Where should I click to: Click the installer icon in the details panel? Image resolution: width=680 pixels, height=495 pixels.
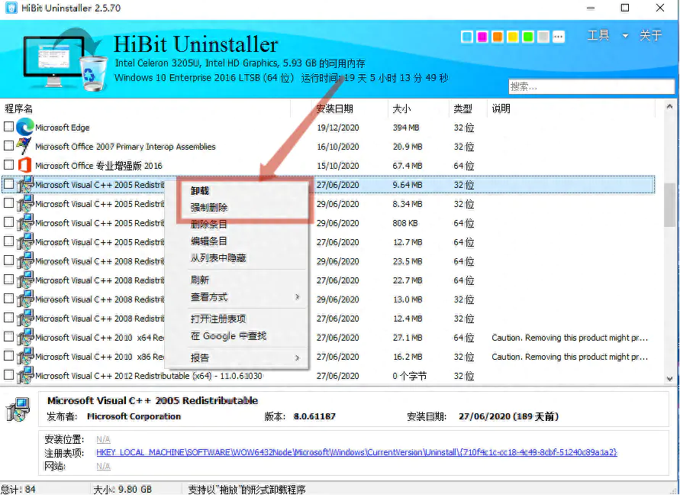pyautogui.click(x=18, y=409)
